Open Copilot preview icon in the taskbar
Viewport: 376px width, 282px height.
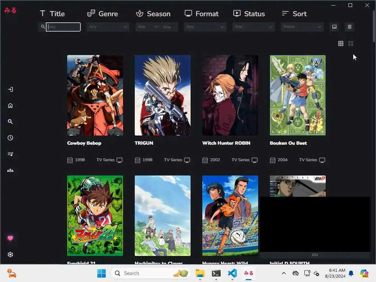point(364,273)
